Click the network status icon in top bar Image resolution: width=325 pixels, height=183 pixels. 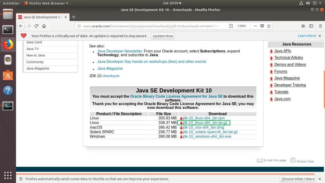[x=301, y=3]
